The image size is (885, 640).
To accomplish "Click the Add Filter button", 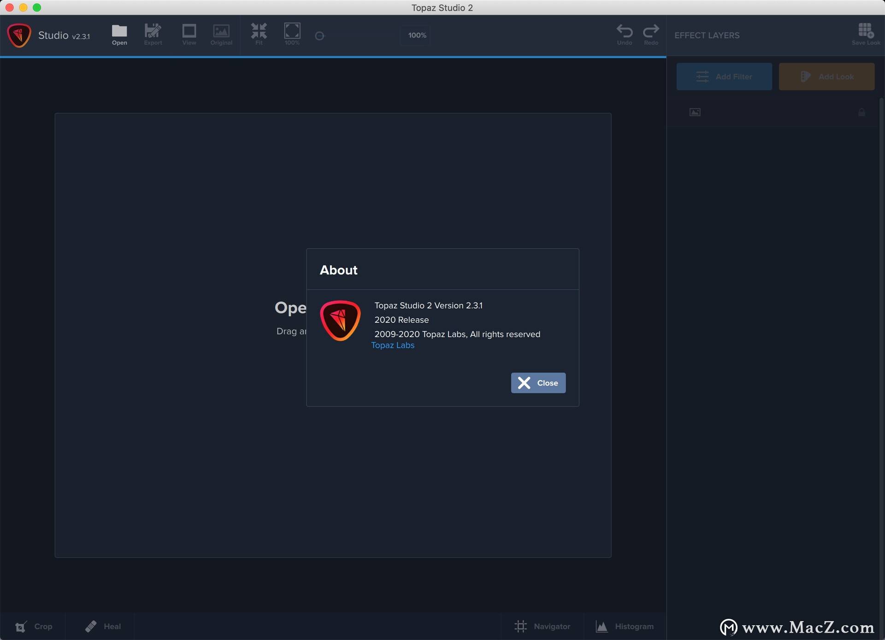I will [724, 77].
